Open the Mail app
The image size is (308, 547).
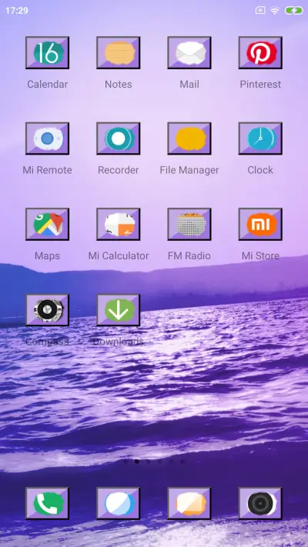click(x=189, y=52)
